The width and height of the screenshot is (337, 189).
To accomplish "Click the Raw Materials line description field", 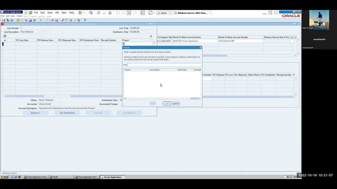I will pyautogui.click(x=35, y=32).
